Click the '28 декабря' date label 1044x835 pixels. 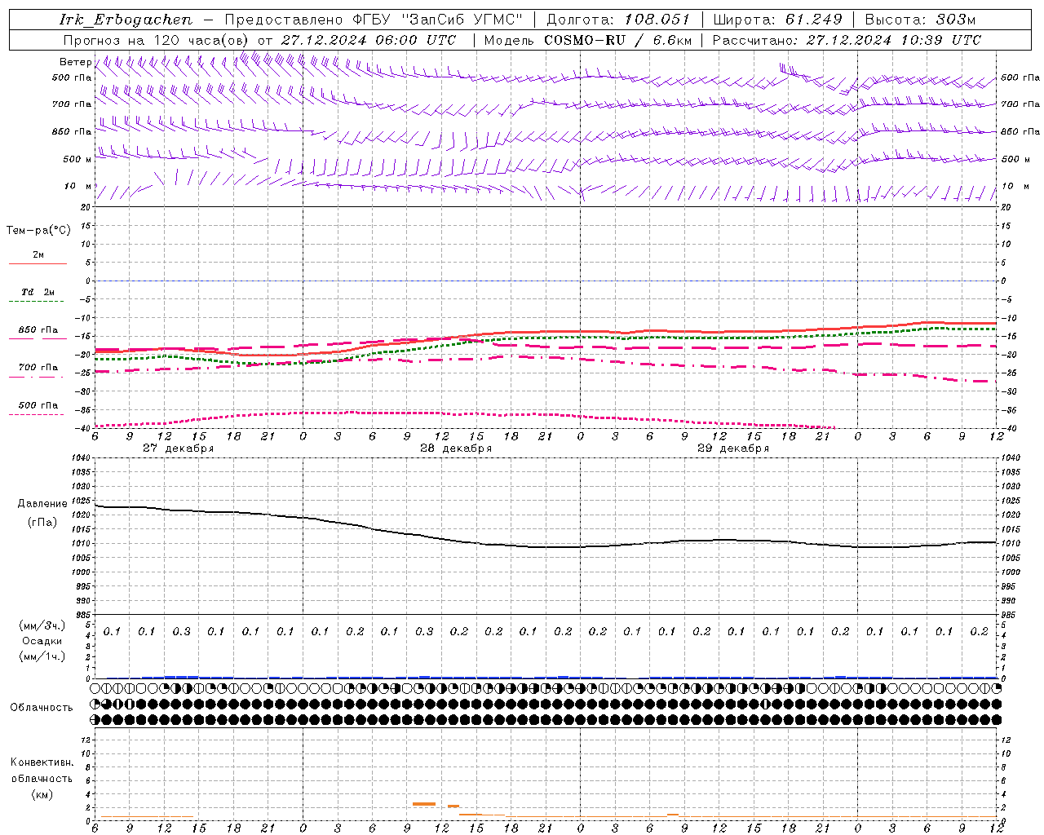[x=455, y=448]
